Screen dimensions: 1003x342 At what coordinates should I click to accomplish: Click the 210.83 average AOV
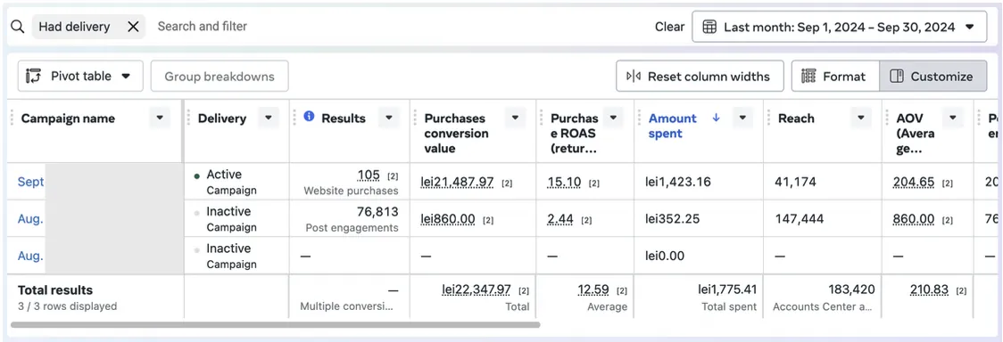coord(930,289)
